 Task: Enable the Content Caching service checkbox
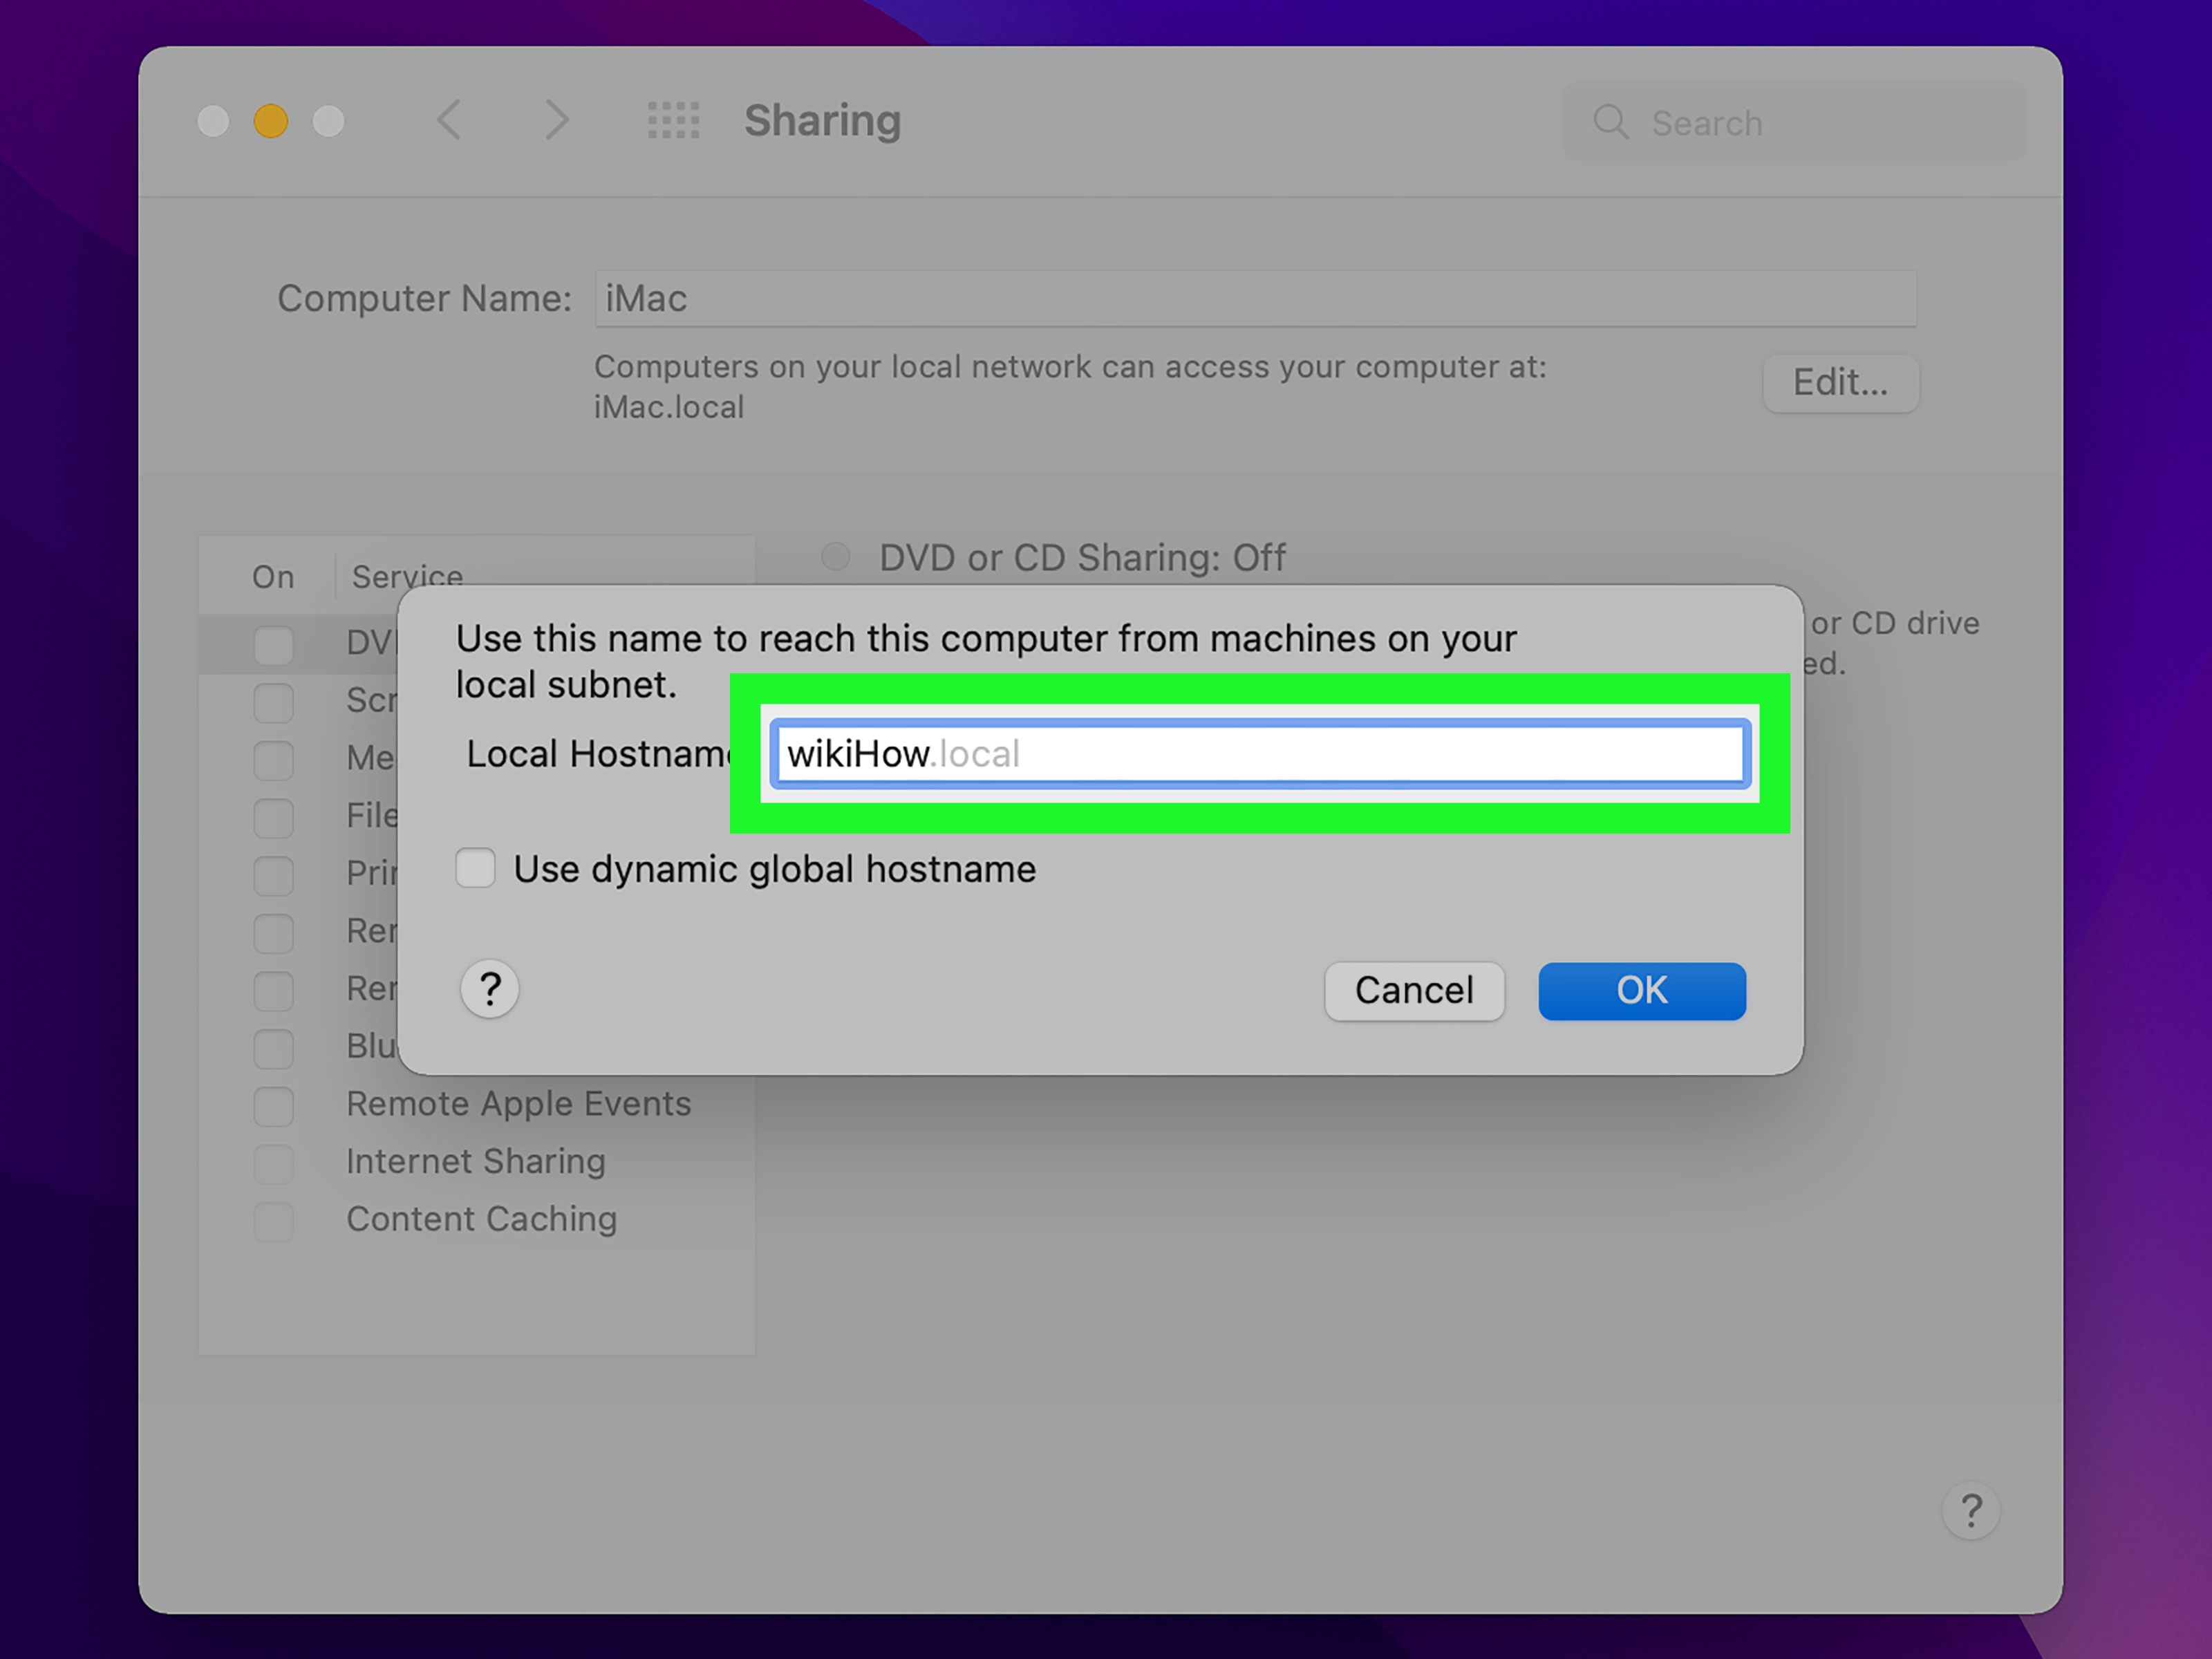click(x=273, y=1221)
